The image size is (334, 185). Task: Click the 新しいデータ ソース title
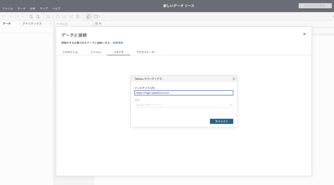(179, 6)
